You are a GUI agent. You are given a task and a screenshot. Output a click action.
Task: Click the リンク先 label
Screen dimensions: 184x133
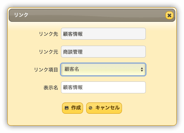coord(48,34)
